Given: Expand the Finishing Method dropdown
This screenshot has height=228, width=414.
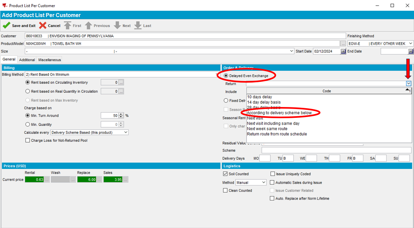Looking at the screenshot, I should click(x=410, y=44).
